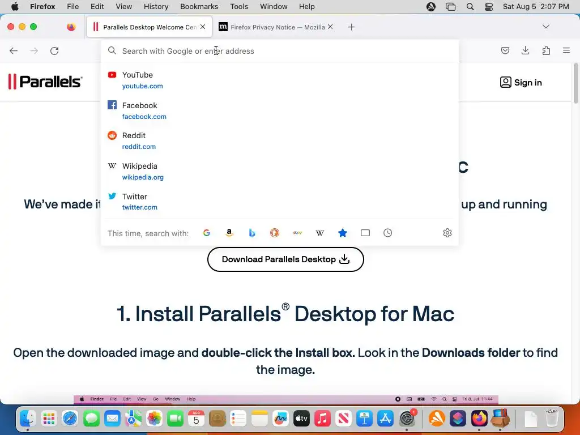The height and width of the screenshot is (435, 580).
Task: Open search settings gear icon
Action: [x=447, y=233]
